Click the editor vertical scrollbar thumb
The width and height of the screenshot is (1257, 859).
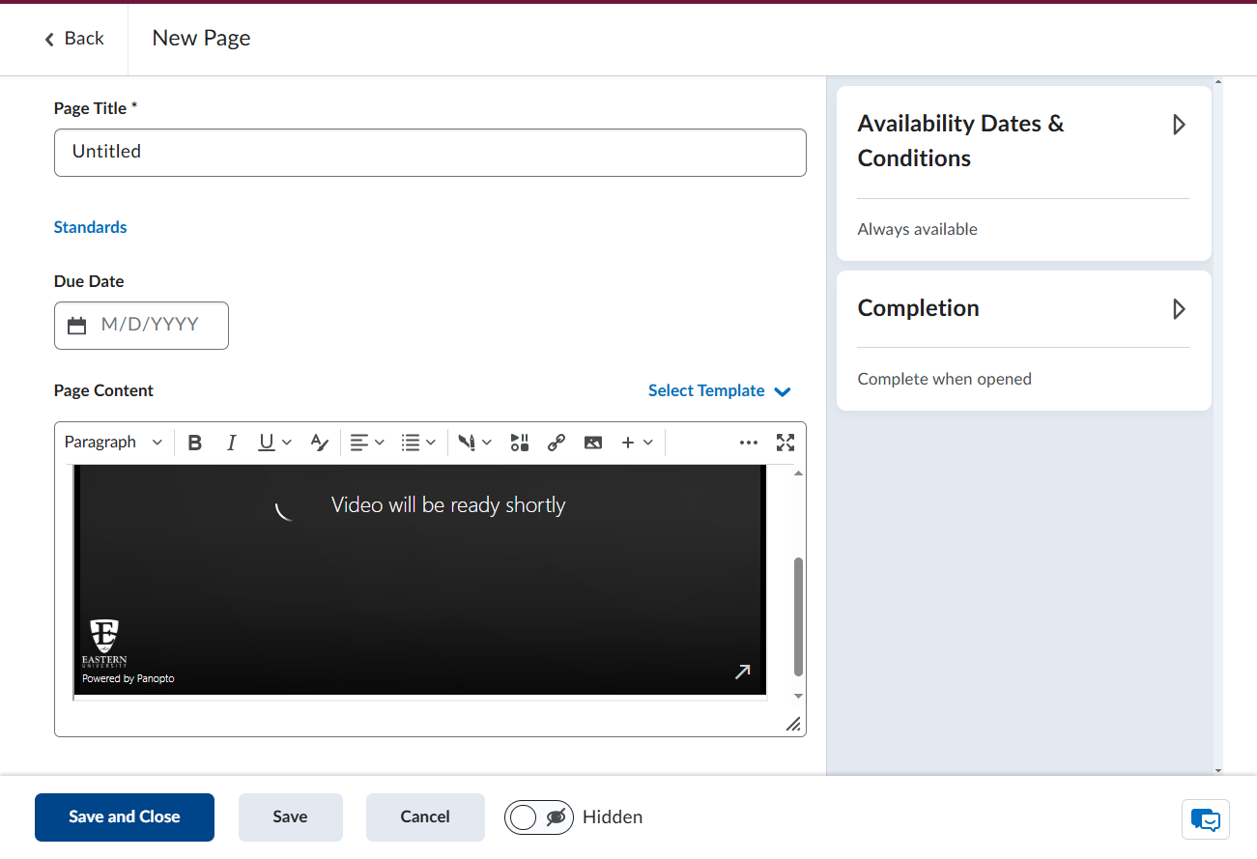pos(798,616)
